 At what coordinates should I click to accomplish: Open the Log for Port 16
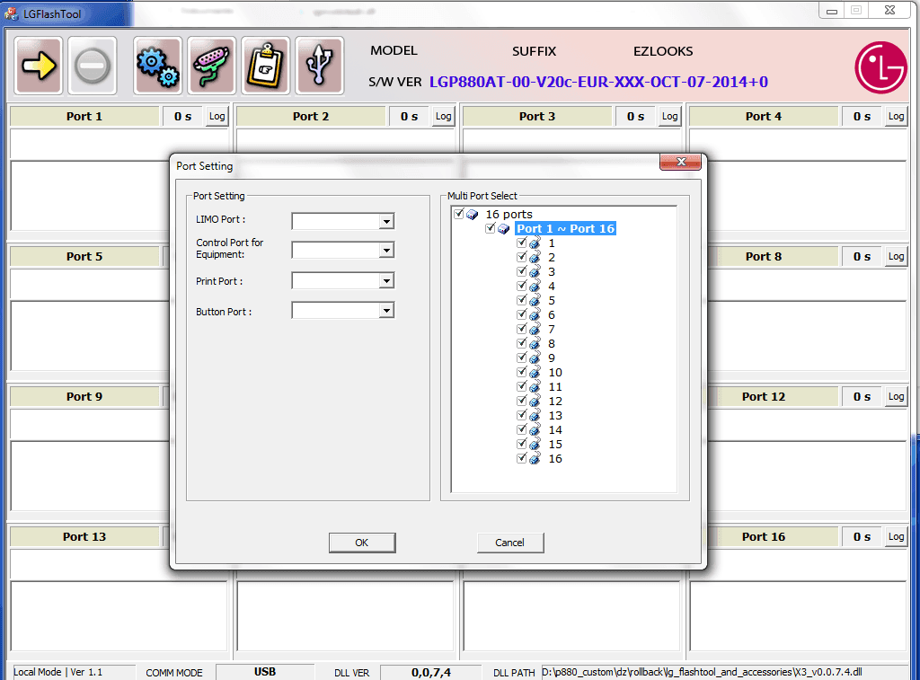896,537
